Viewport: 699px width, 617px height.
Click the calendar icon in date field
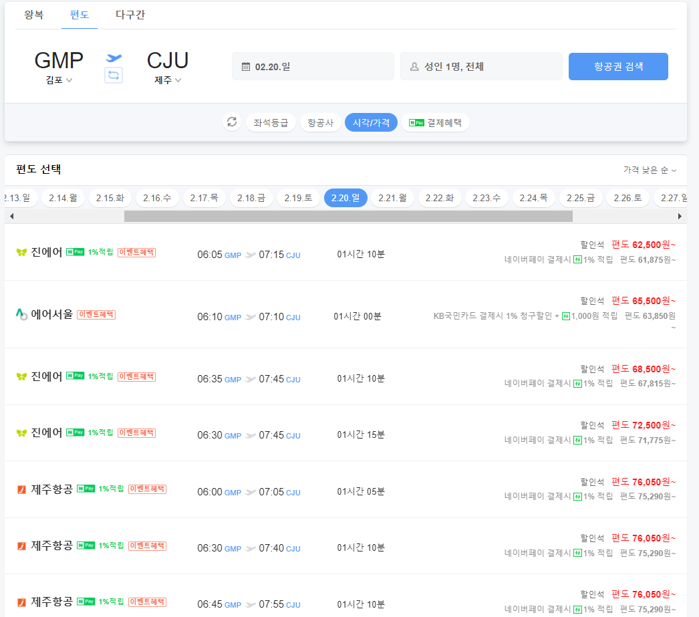click(246, 67)
